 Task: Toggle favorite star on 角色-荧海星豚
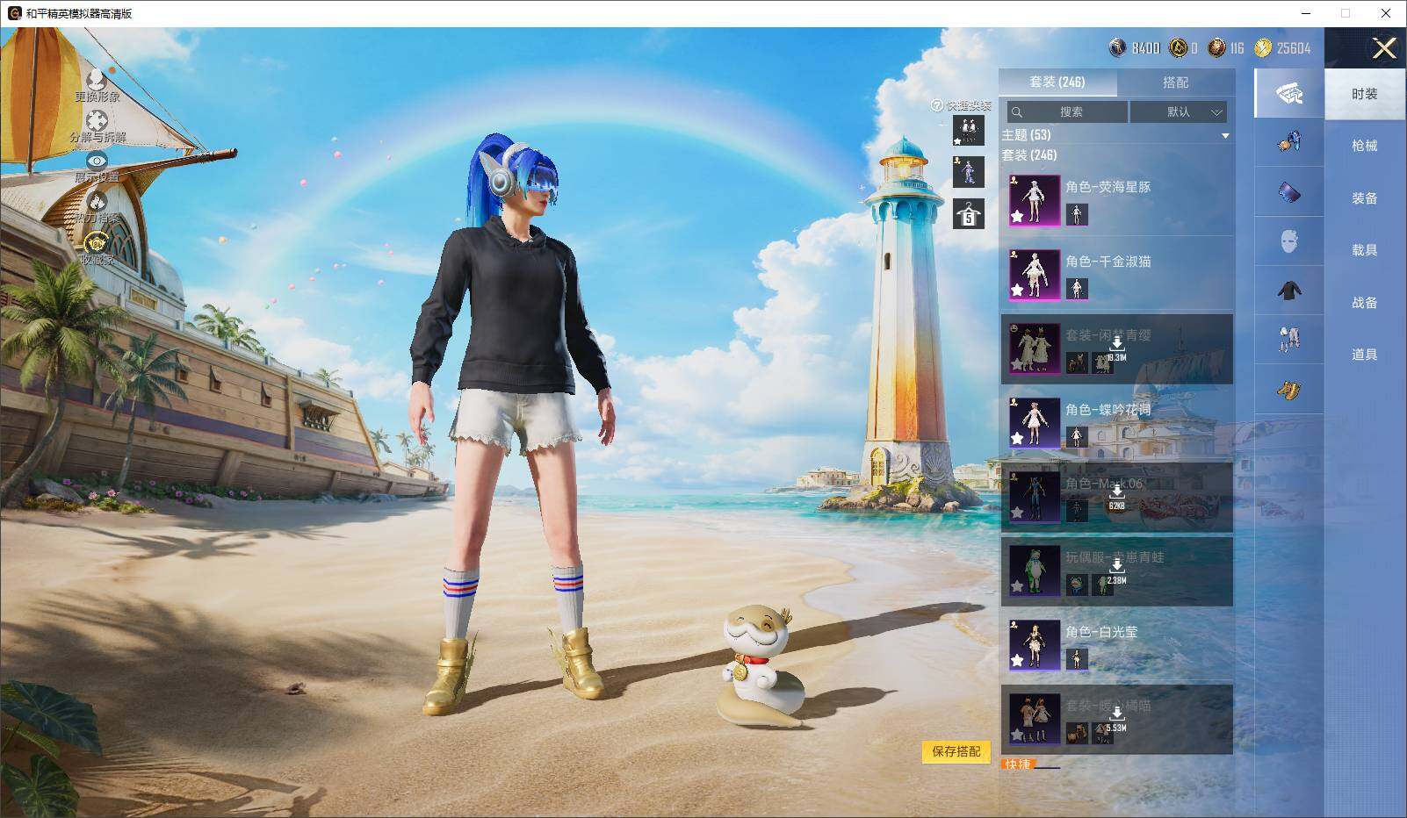[1017, 216]
